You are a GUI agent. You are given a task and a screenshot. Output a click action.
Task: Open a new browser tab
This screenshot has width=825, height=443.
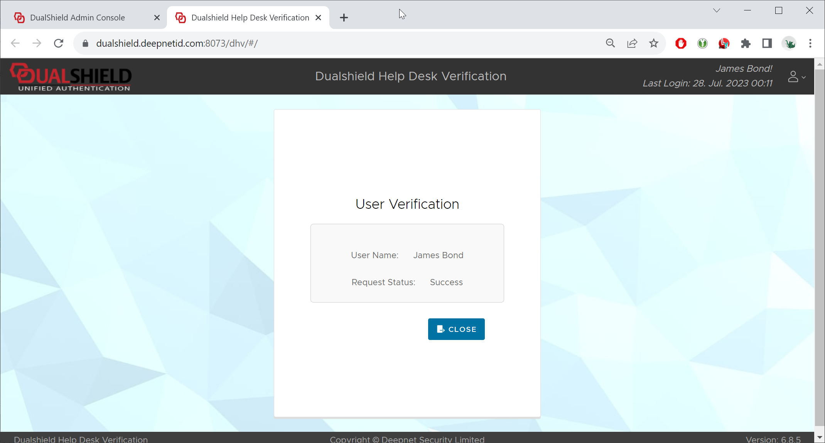(x=344, y=18)
